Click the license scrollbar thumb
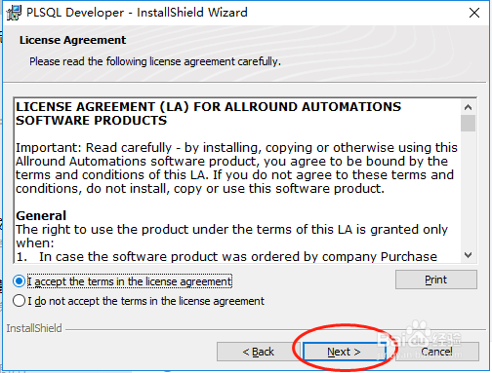Viewport: 492px width, 373px height. pos(468,123)
